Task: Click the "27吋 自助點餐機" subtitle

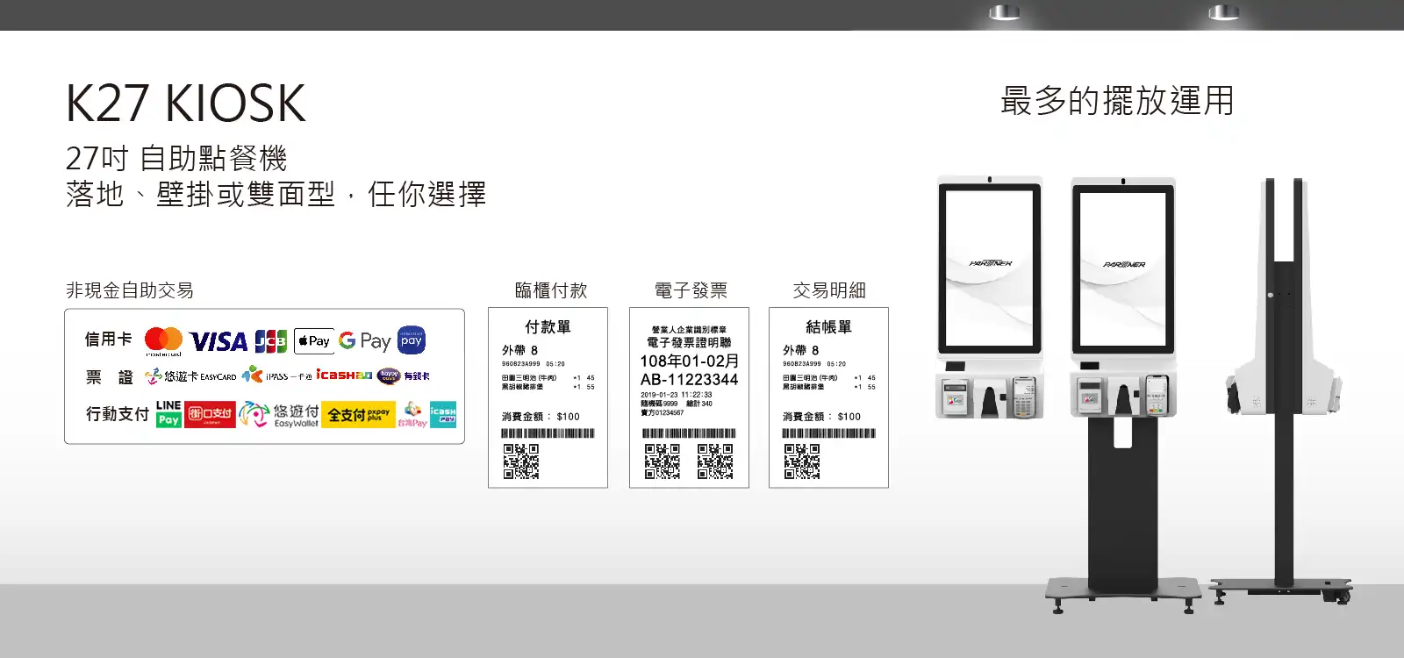Action: tap(176, 159)
